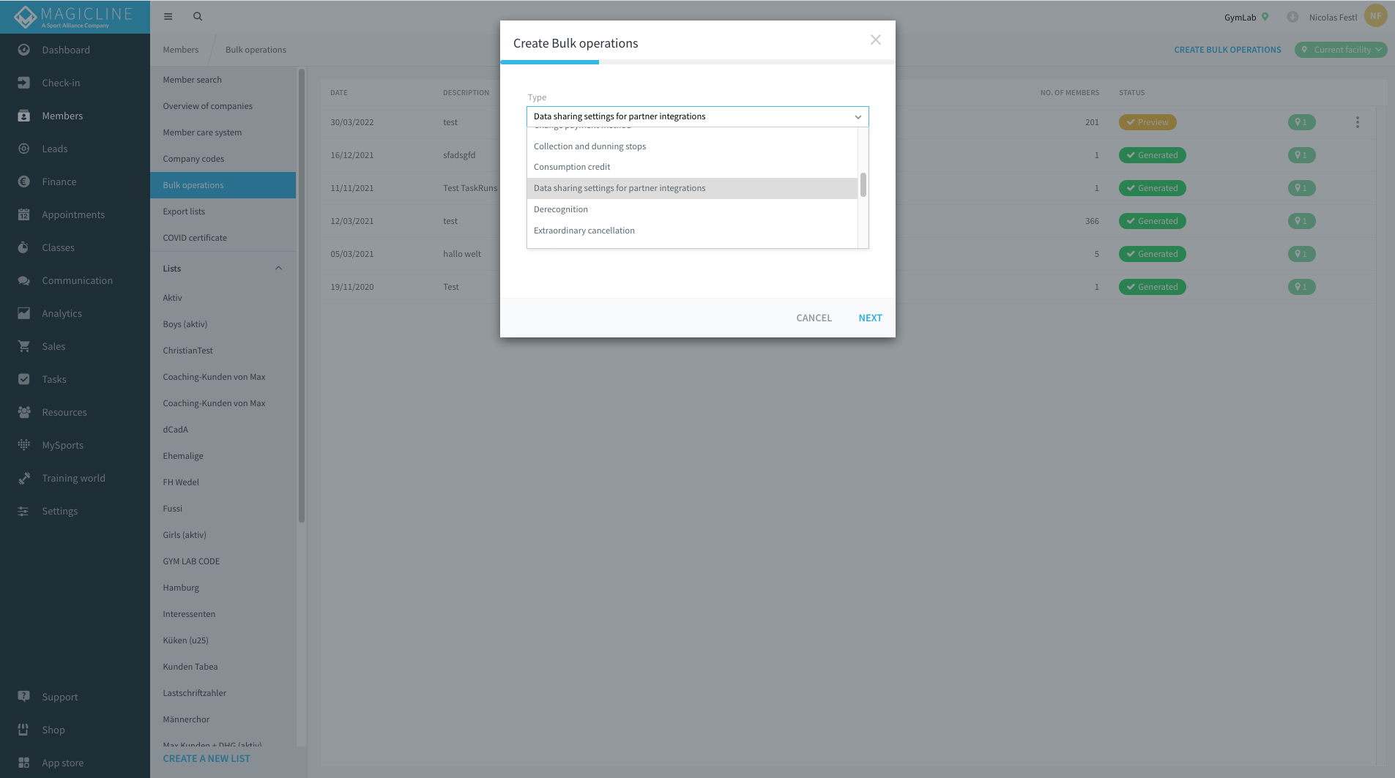Select Extraordinary cancellation option

tap(692, 231)
